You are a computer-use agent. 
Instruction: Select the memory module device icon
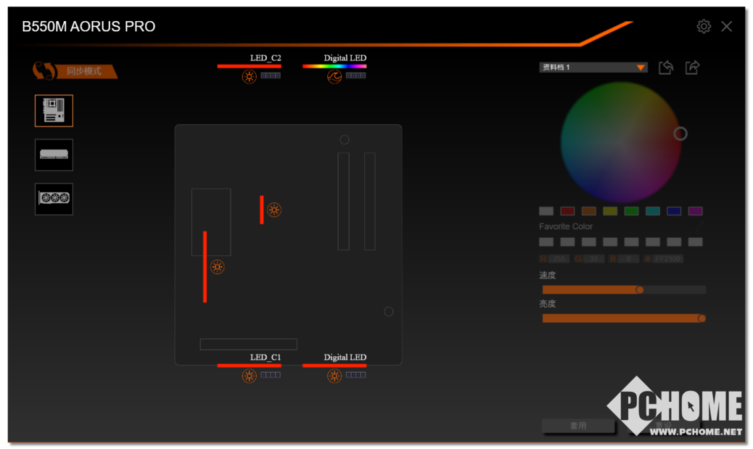(x=54, y=155)
